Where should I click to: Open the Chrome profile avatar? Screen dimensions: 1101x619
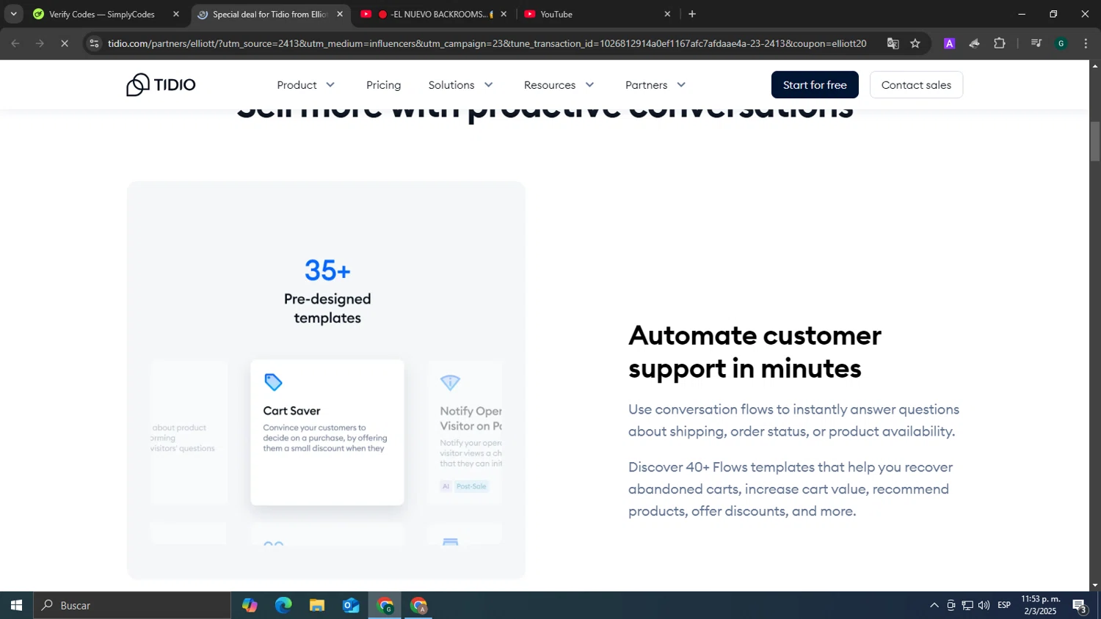1061,44
